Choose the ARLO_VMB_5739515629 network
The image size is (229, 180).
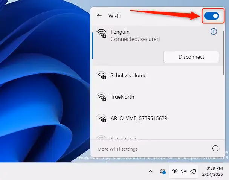139,118
